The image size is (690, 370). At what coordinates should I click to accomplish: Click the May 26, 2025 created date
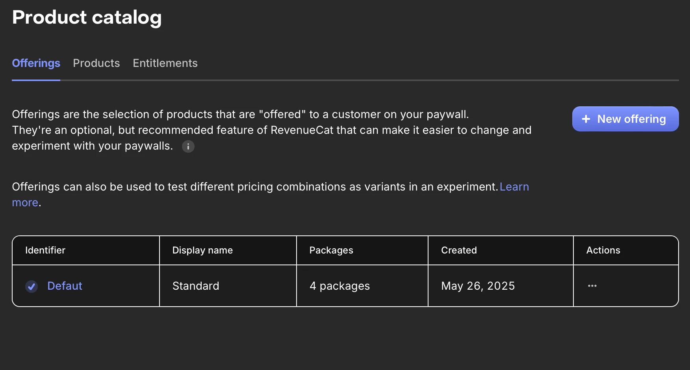(x=478, y=286)
